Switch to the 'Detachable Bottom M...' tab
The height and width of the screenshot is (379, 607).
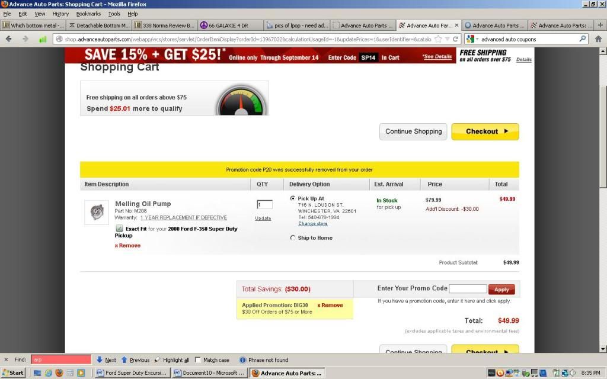pos(98,25)
